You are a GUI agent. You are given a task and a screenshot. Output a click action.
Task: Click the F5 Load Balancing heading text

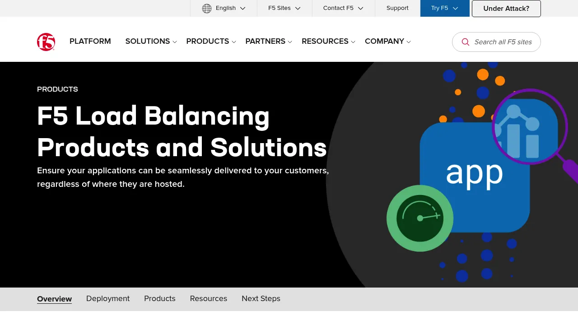(x=182, y=131)
